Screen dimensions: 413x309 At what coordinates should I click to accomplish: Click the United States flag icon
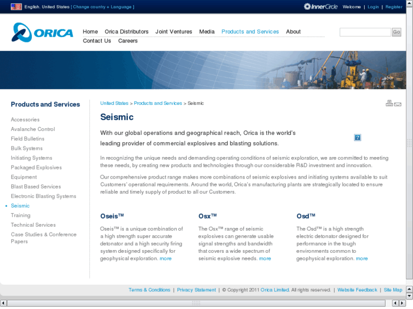16,7
